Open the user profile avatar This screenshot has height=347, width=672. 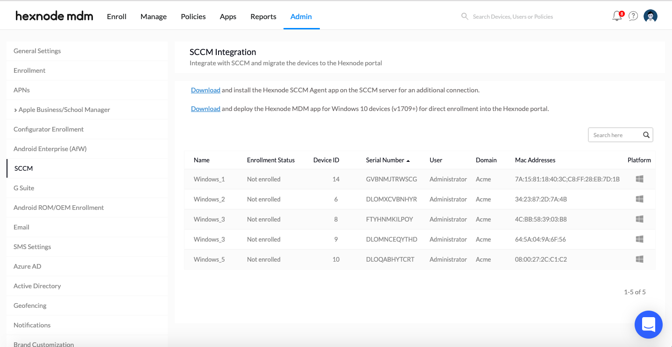(651, 16)
